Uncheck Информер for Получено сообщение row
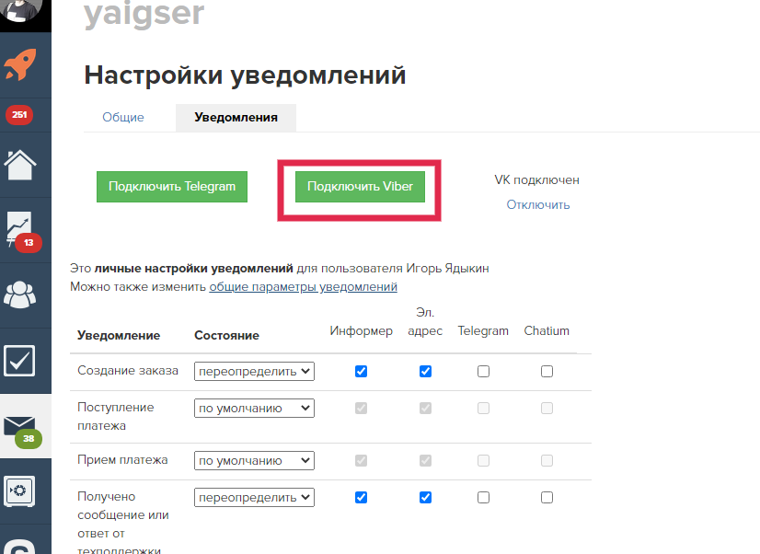The width and height of the screenshot is (760, 554). click(361, 497)
